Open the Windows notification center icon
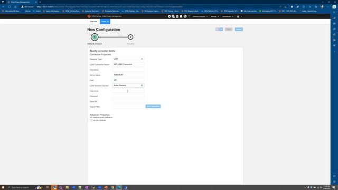338x190 pixels. point(334,187)
